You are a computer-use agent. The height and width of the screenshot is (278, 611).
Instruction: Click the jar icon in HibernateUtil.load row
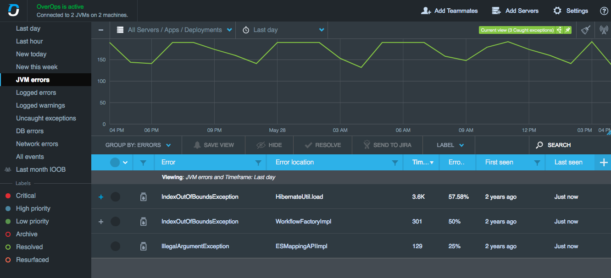coord(143,197)
